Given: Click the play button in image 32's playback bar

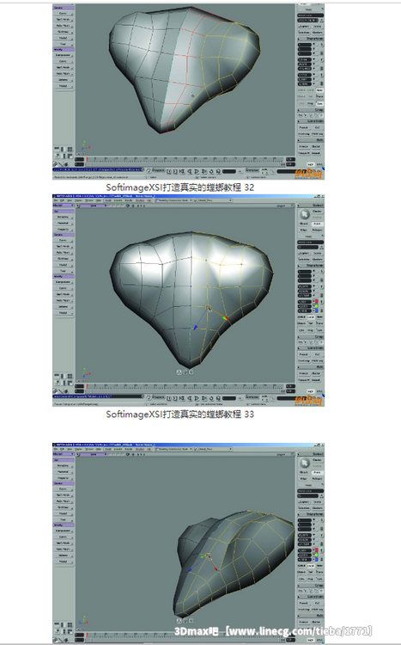Looking at the screenshot, I should (197, 171).
